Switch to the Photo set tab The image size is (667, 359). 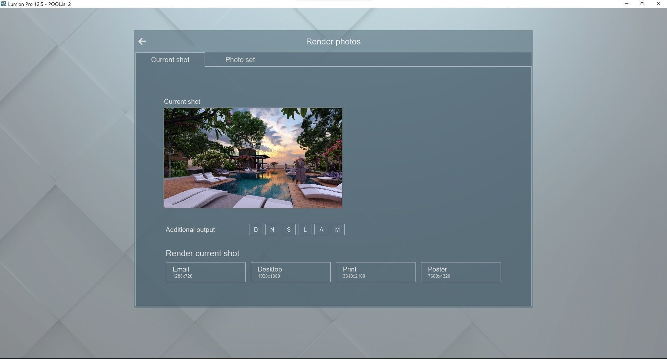(x=240, y=60)
